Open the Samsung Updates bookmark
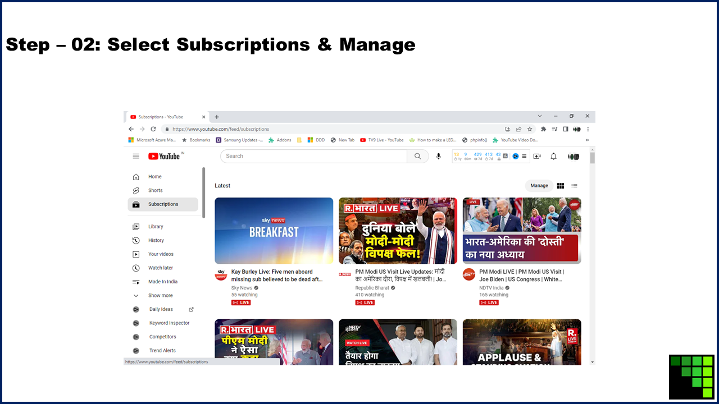 pyautogui.click(x=239, y=140)
